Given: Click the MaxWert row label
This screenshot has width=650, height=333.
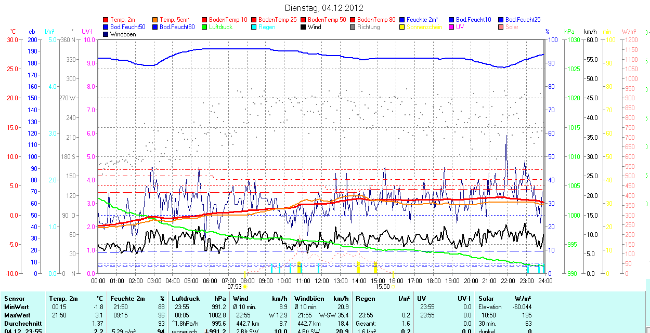Looking at the screenshot, I should click(x=17, y=315).
